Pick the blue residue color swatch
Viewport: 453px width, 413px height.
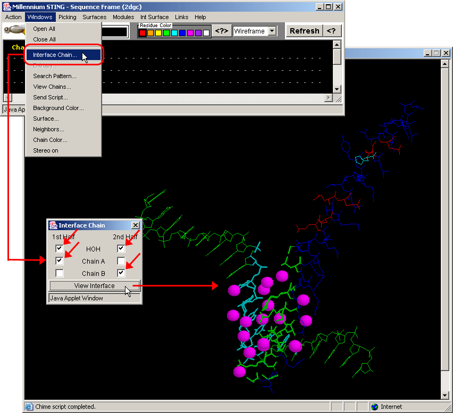[x=182, y=33]
